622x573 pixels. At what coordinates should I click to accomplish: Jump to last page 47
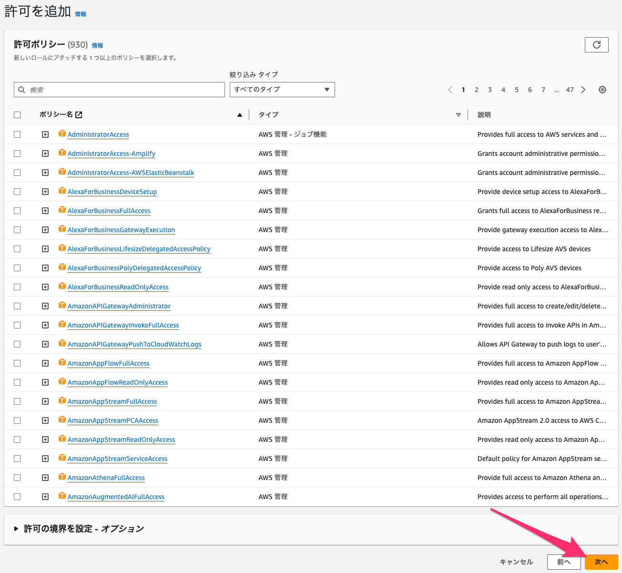pyautogui.click(x=570, y=90)
